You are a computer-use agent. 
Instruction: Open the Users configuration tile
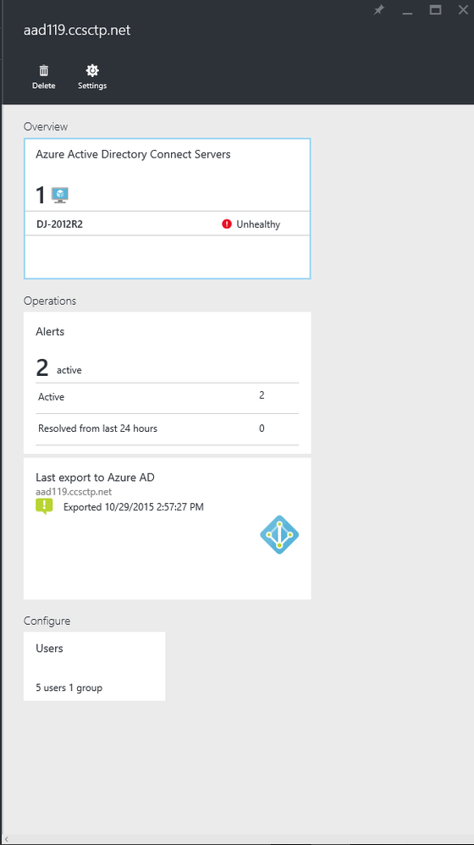pos(94,666)
